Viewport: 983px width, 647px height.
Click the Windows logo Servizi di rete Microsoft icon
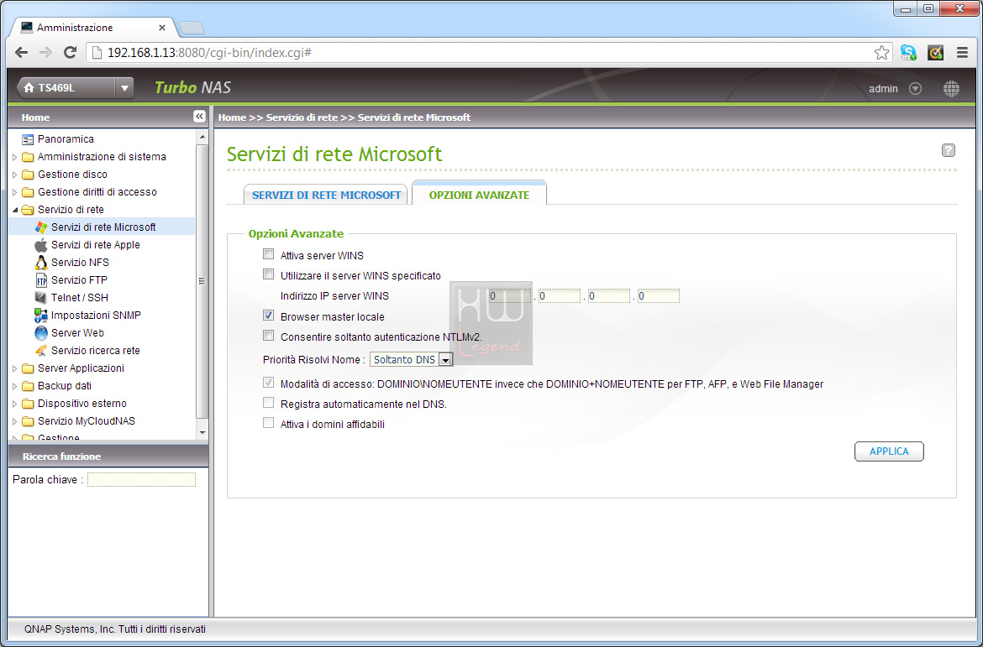[41, 227]
